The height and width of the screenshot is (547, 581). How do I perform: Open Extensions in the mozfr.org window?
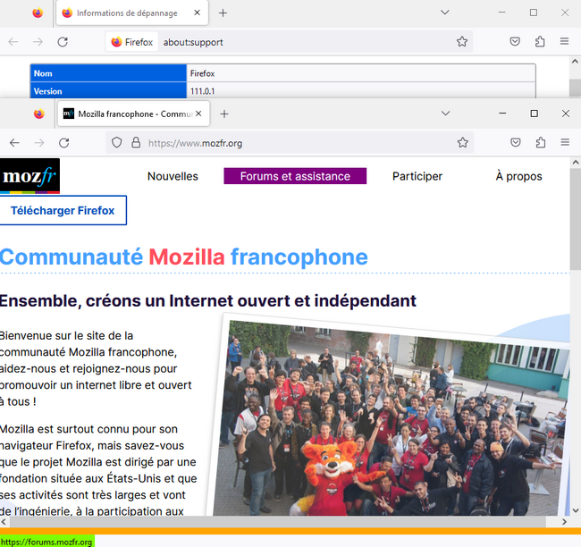tap(541, 142)
